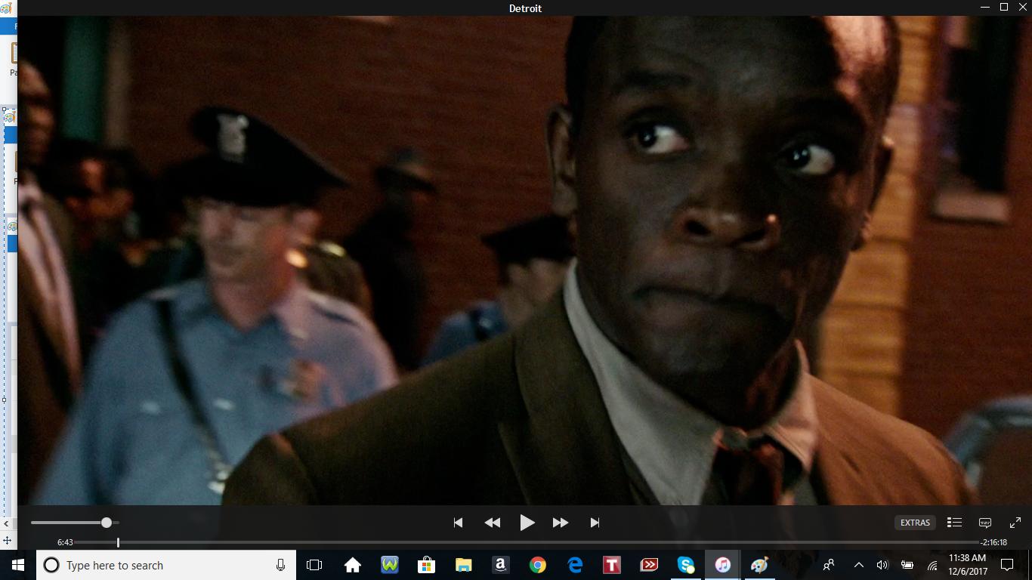
Task: Open the red double-arrow app in taskbar
Action: pos(648,565)
